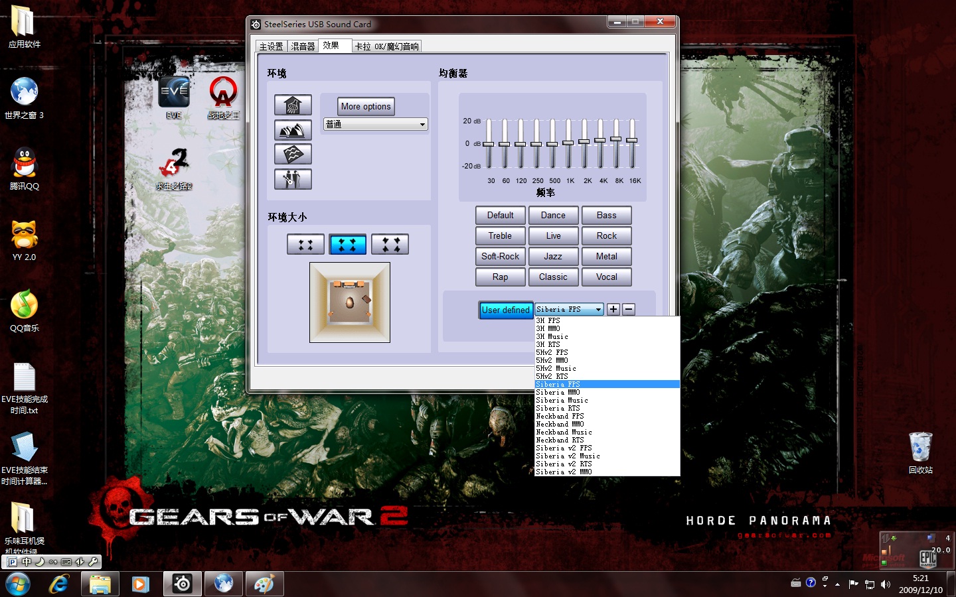Click the room speaker layout preview
956x597 pixels.
pyautogui.click(x=350, y=302)
